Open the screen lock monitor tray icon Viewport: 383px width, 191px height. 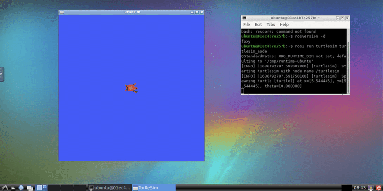click(x=371, y=188)
